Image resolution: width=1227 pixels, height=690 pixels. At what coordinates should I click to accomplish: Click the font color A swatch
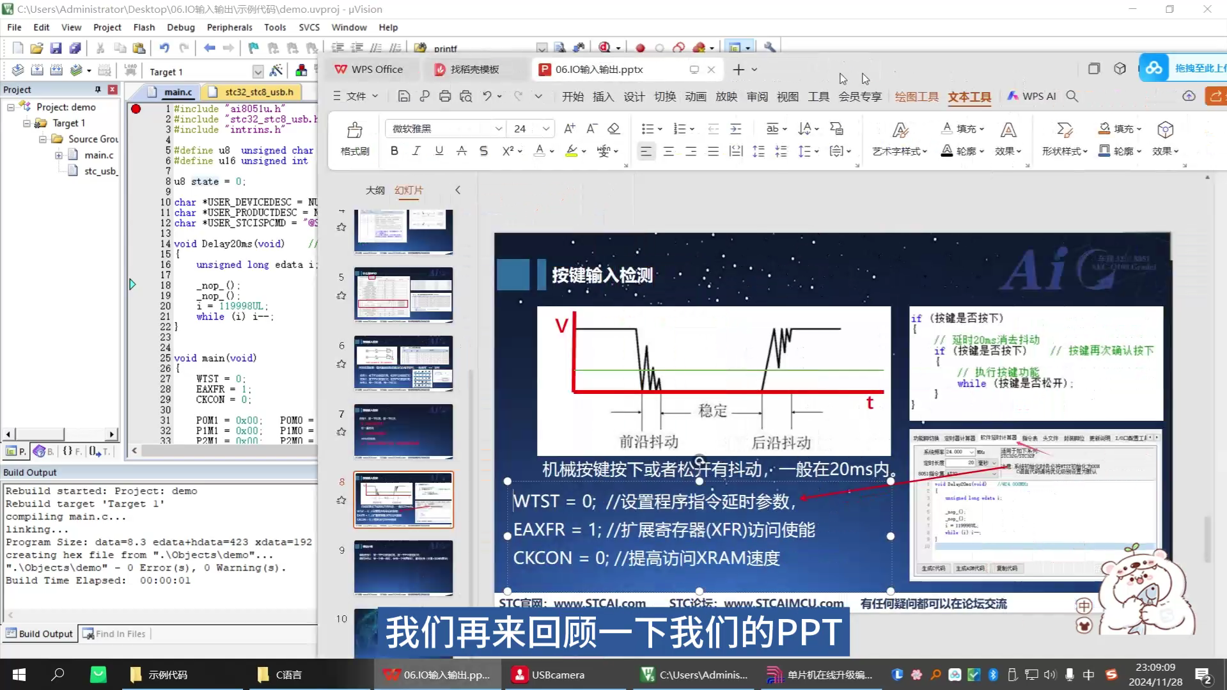tap(540, 151)
